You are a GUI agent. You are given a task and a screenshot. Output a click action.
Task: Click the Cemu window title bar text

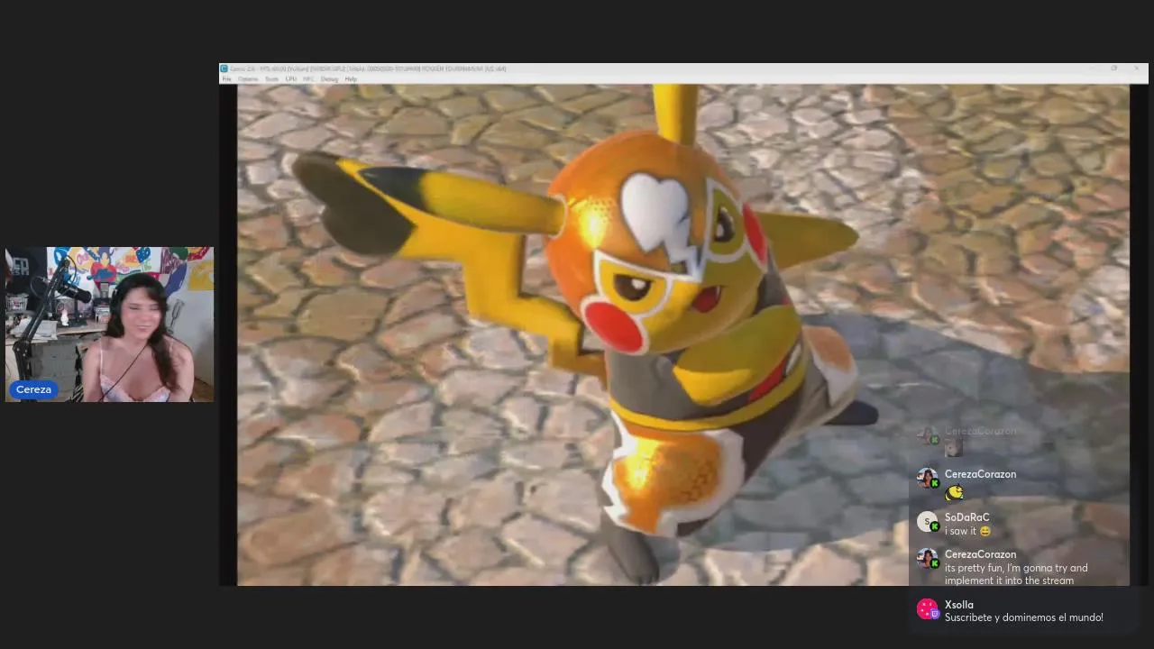(x=368, y=69)
